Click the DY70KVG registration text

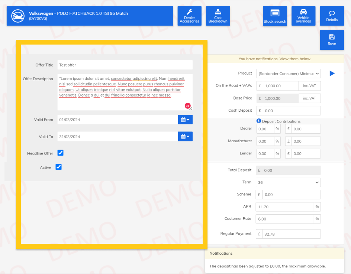[38, 19]
